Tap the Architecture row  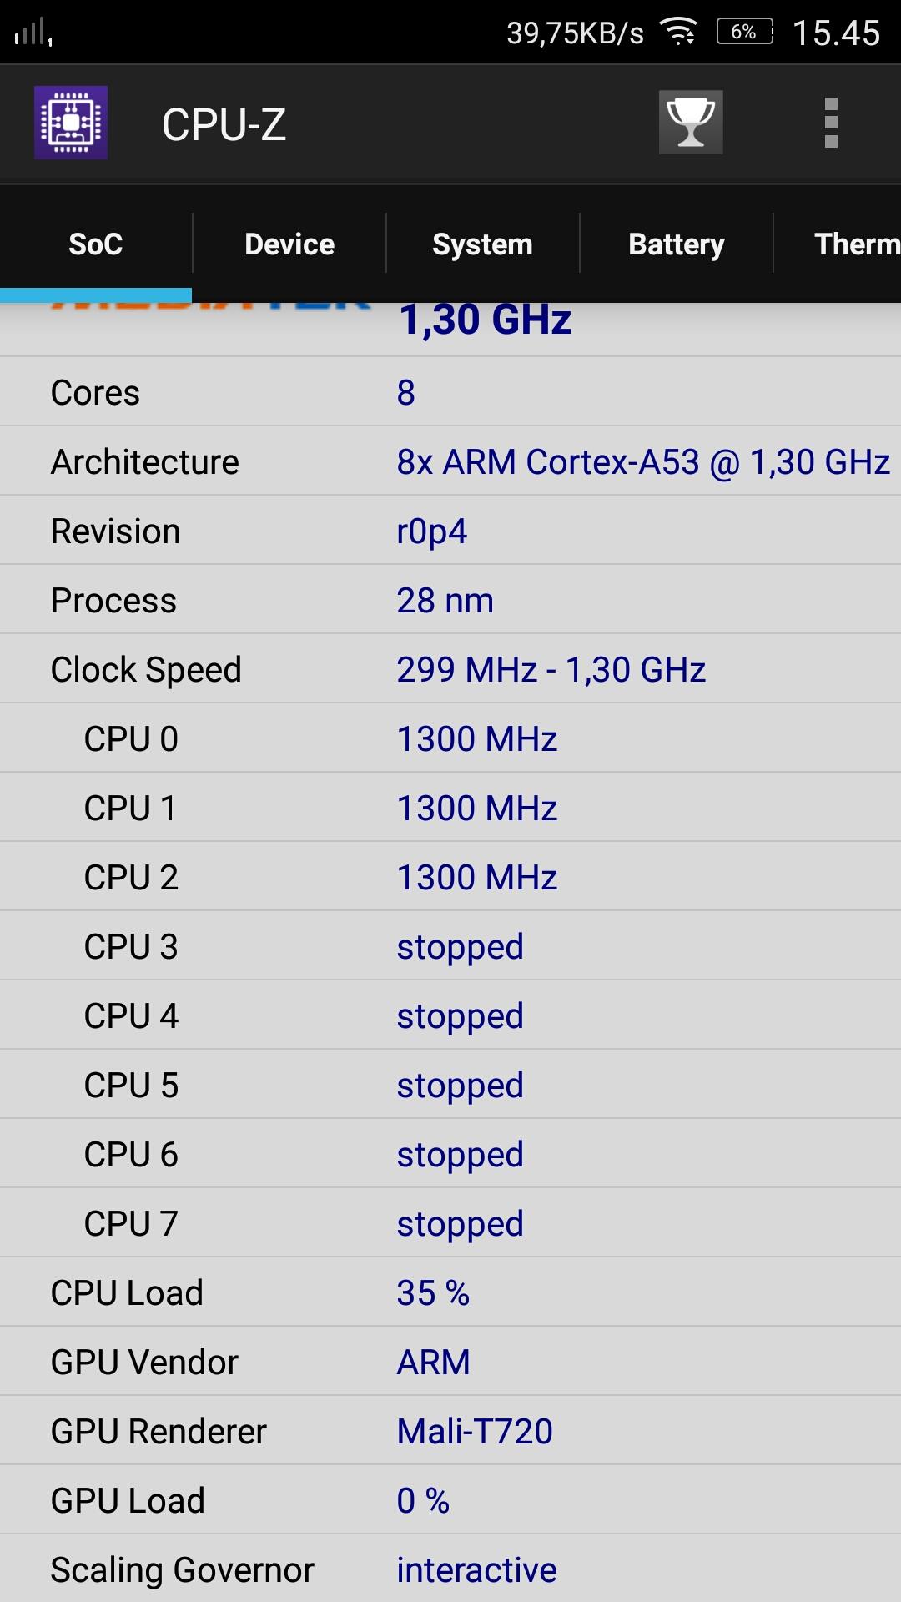[x=450, y=461]
